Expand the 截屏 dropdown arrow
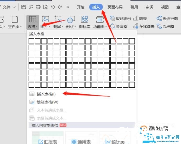The height and width of the screenshot is (144, 181). [x=62, y=27]
